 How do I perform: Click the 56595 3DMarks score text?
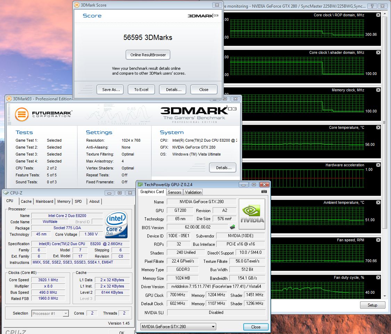pos(148,37)
